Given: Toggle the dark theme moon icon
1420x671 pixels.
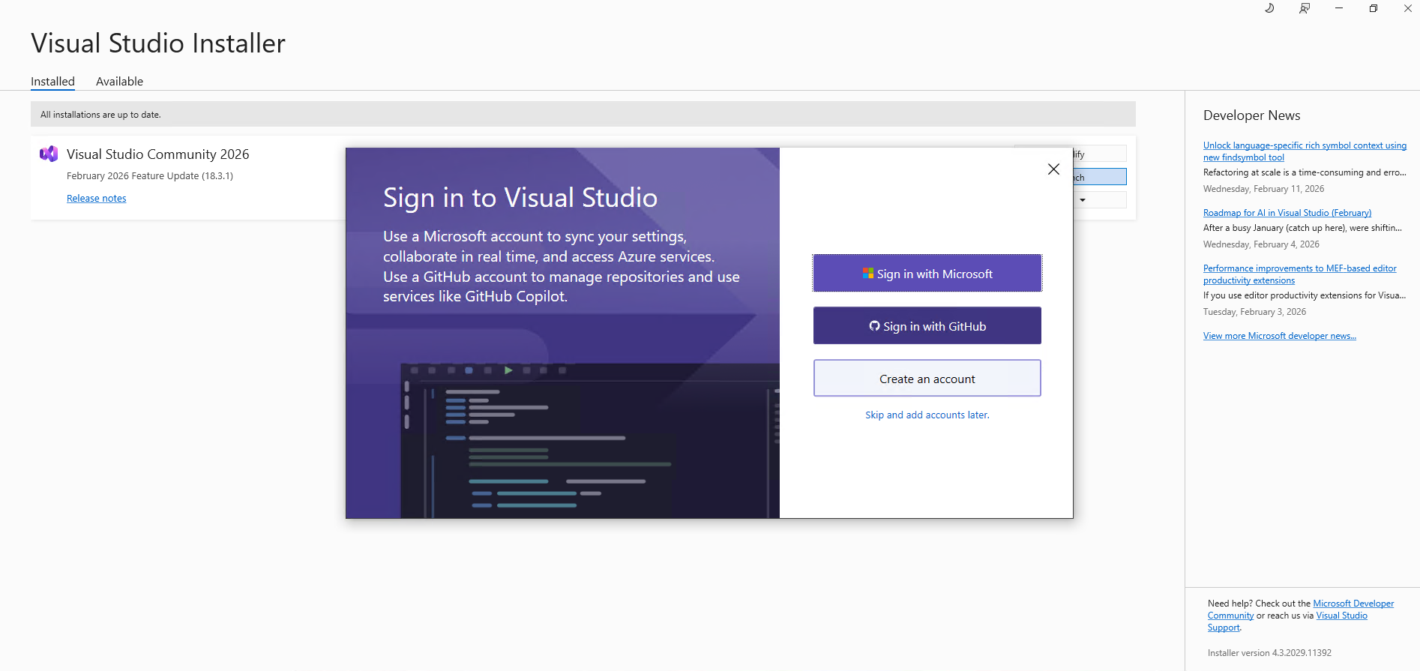Looking at the screenshot, I should pos(1269,8).
